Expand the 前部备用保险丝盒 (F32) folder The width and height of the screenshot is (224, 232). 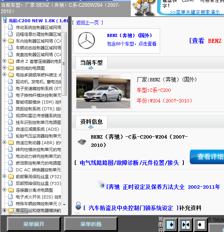4,176
